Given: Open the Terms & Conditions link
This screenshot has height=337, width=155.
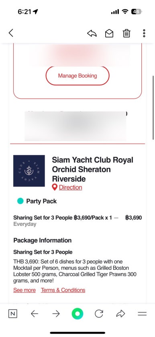Looking at the screenshot, I should 63,290.
